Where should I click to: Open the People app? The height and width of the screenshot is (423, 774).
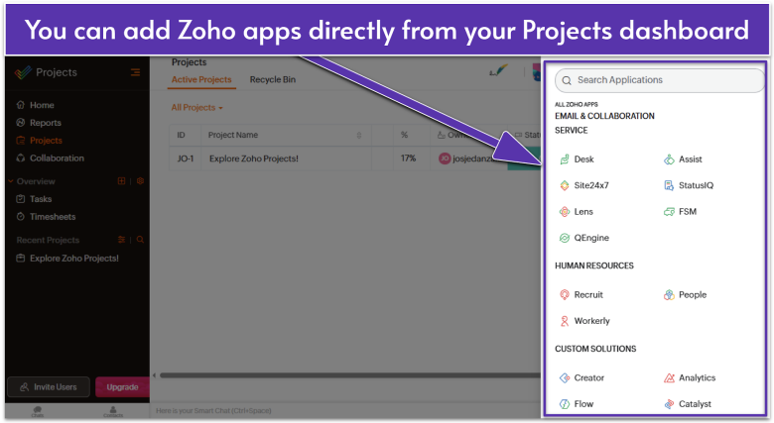pyautogui.click(x=685, y=295)
